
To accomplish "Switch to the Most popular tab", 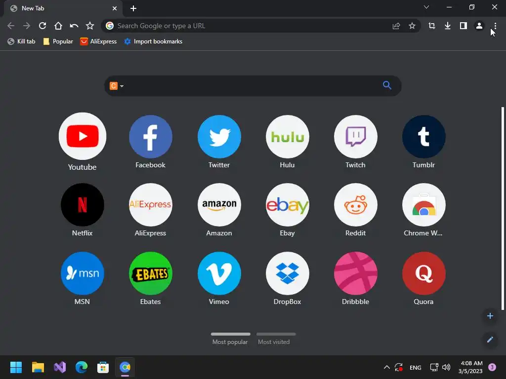I will pyautogui.click(x=230, y=339).
